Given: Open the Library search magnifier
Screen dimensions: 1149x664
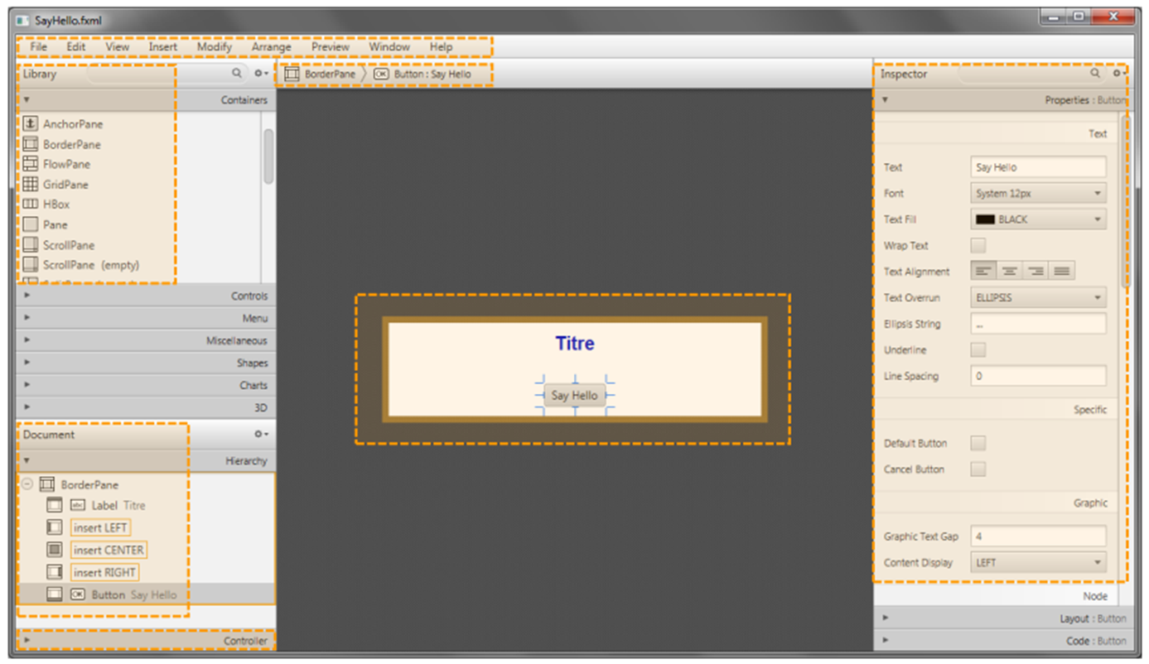Looking at the screenshot, I should click(237, 74).
